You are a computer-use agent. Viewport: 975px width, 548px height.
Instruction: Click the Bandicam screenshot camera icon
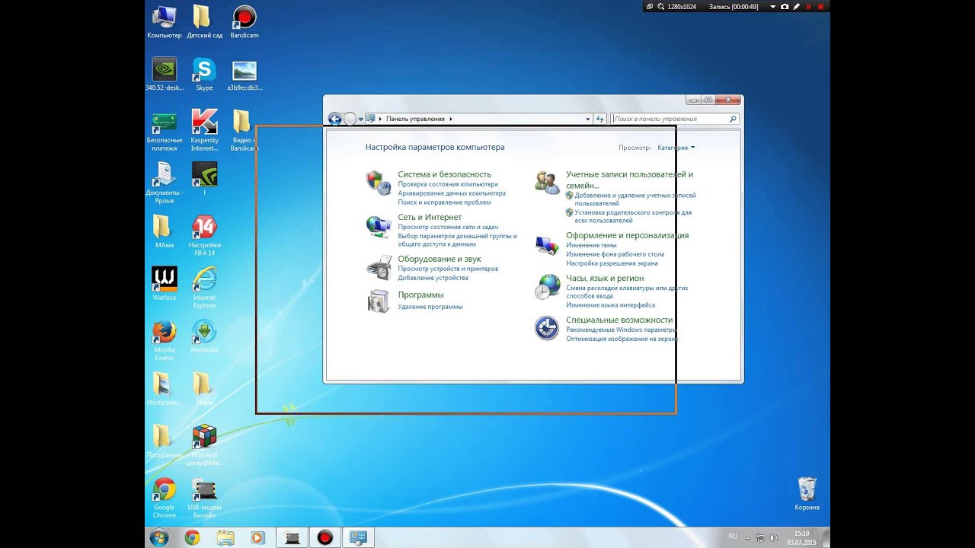(x=785, y=6)
